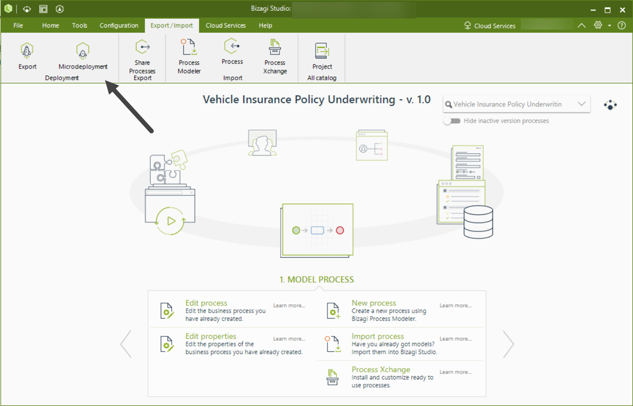Select the Export/Import tab
The height and width of the screenshot is (406, 633).
coord(172,25)
